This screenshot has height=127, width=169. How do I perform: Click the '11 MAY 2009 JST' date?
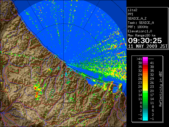148,46
